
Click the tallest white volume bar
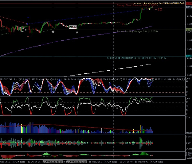[30, 128]
